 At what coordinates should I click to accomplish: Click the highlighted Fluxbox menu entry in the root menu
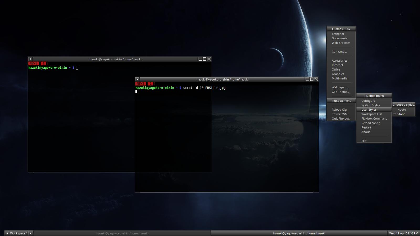[x=341, y=101]
